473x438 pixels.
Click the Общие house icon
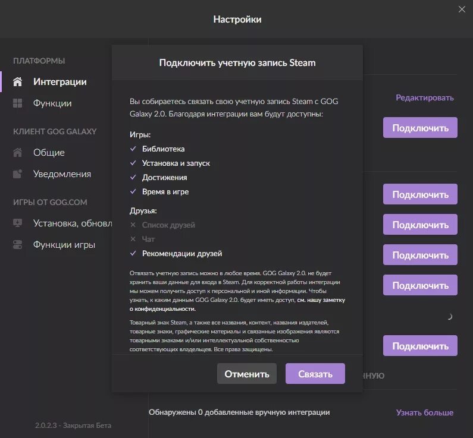[17, 152]
